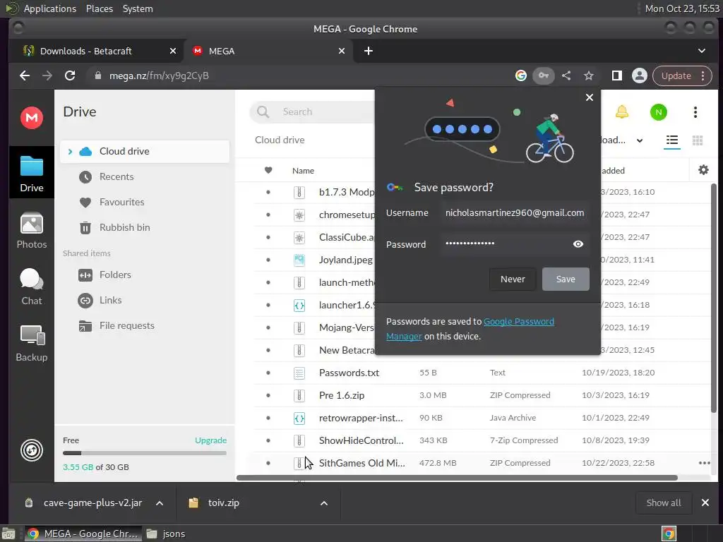The image size is (723, 542).
Task: Go back in browser history
Action: click(25, 76)
